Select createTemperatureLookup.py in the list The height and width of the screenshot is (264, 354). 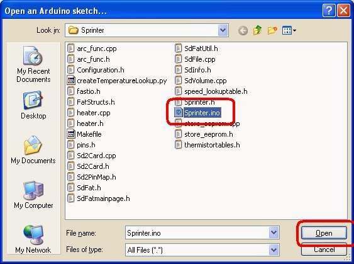[117, 81]
